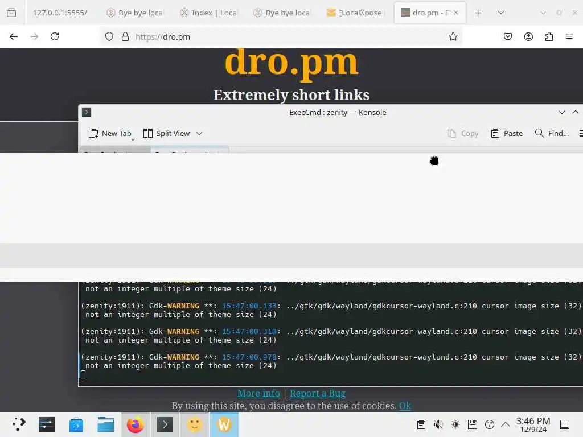Show desktop with the taskbar corner button
The height and width of the screenshot is (437, 583).
565,424
